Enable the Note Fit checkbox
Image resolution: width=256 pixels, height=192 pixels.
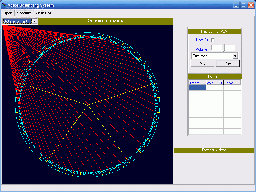pyautogui.click(x=213, y=40)
